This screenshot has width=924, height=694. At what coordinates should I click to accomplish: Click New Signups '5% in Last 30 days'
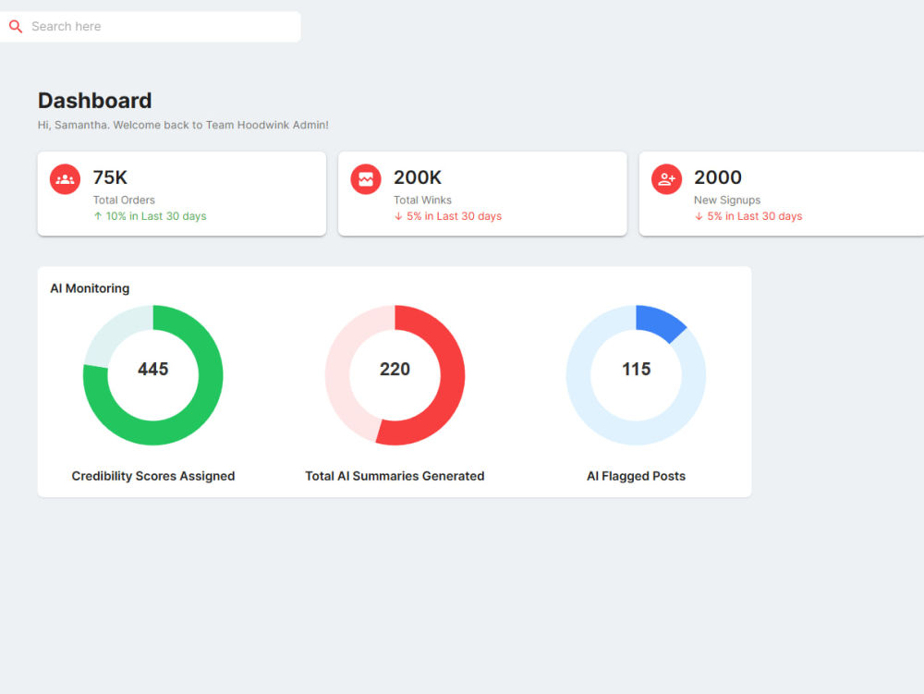[755, 216]
